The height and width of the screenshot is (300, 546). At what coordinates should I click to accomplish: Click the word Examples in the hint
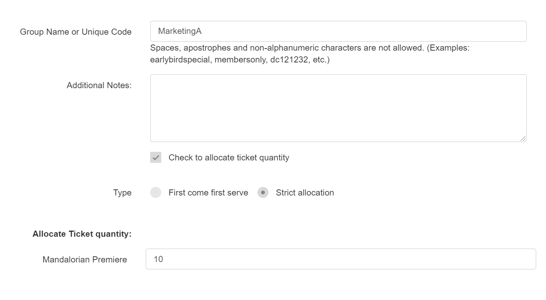[x=449, y=48]
